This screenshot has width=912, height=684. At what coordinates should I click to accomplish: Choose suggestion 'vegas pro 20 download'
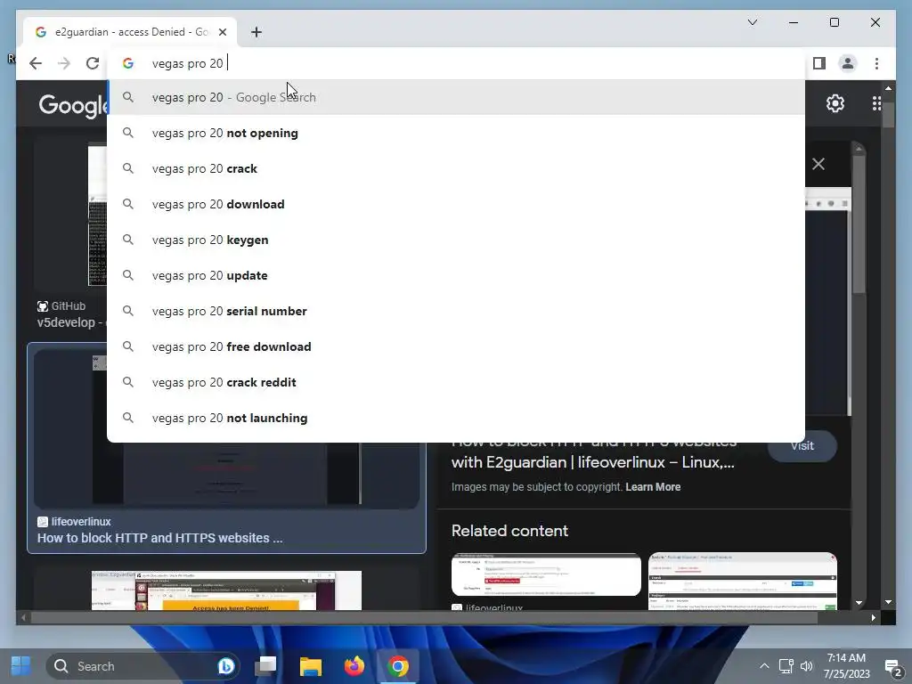click(x=456, y=204)
